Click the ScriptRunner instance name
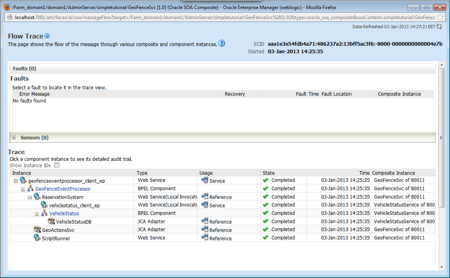This screenshot has width=450, height=278. point(56,238)
